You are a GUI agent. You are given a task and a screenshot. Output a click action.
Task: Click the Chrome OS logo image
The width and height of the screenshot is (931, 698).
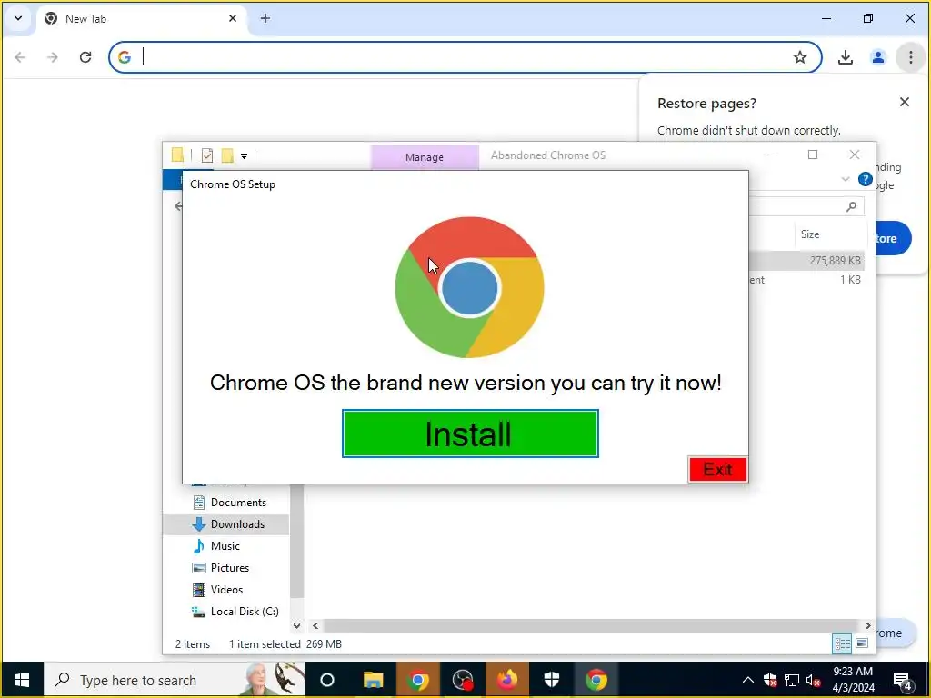point(469,288)
